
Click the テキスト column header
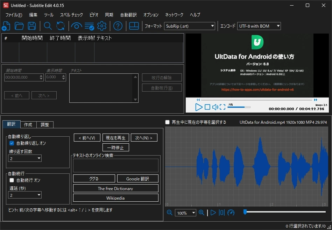104,38
